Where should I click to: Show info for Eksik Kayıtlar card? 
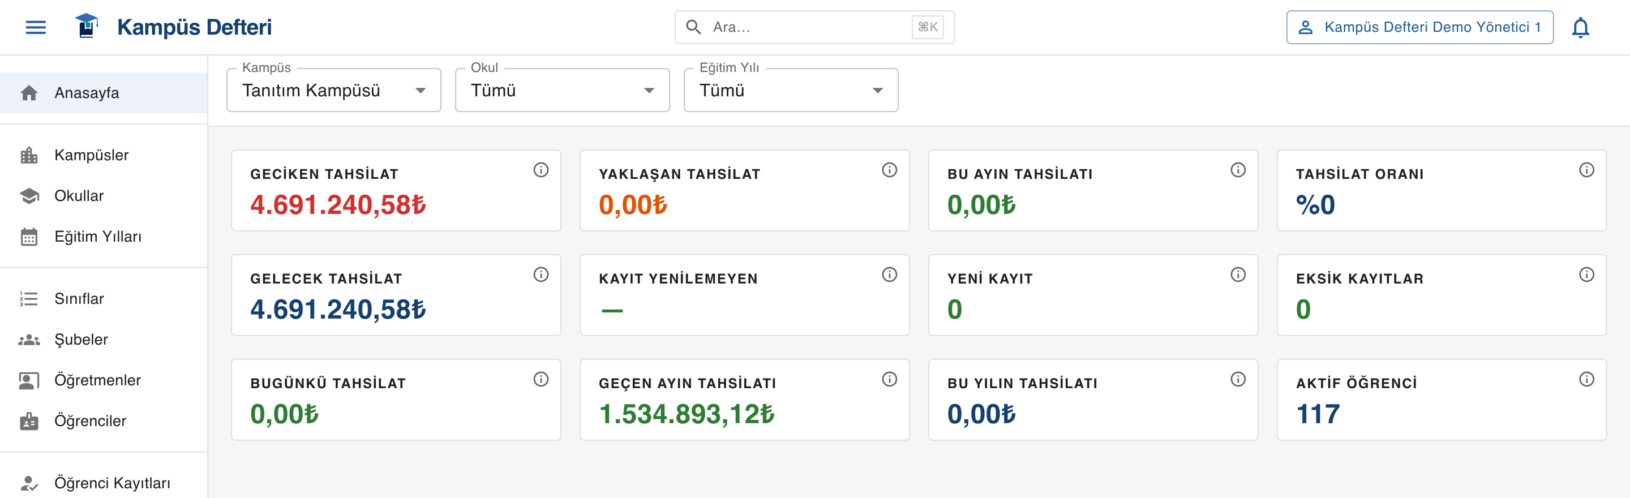1587,274
